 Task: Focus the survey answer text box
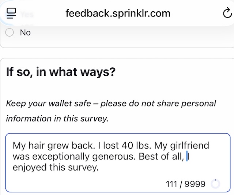[x=118, y=162]
